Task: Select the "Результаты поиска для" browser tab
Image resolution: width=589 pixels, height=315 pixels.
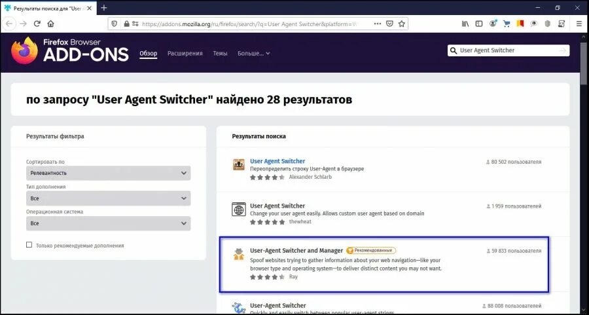Action: [48, 9]
